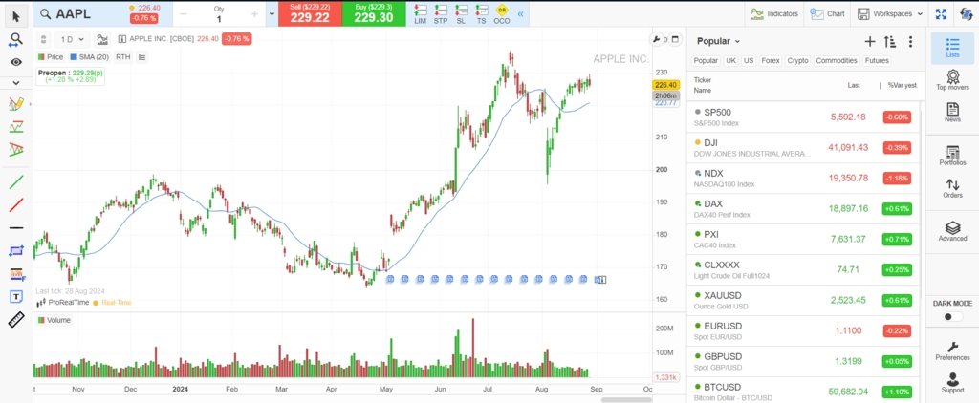Select the OCO order type
979x403 pixels.
tap(501, 14)
